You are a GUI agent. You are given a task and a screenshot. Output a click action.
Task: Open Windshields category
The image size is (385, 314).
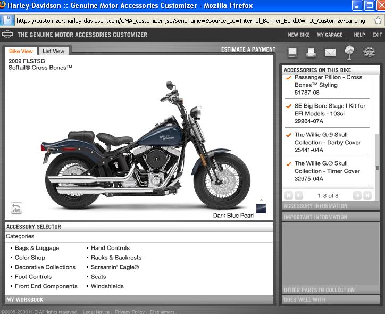pos(107,286)
